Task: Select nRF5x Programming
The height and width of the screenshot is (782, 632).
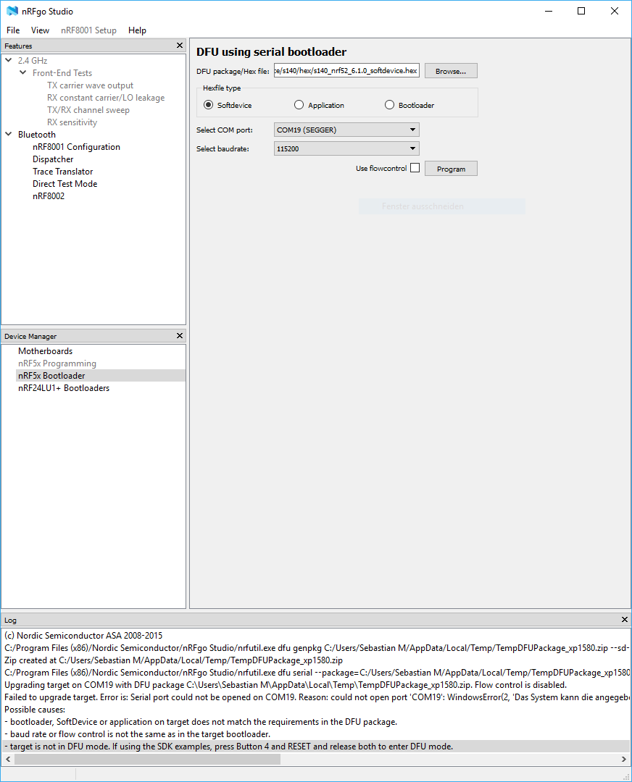Action: click(57, 363)
